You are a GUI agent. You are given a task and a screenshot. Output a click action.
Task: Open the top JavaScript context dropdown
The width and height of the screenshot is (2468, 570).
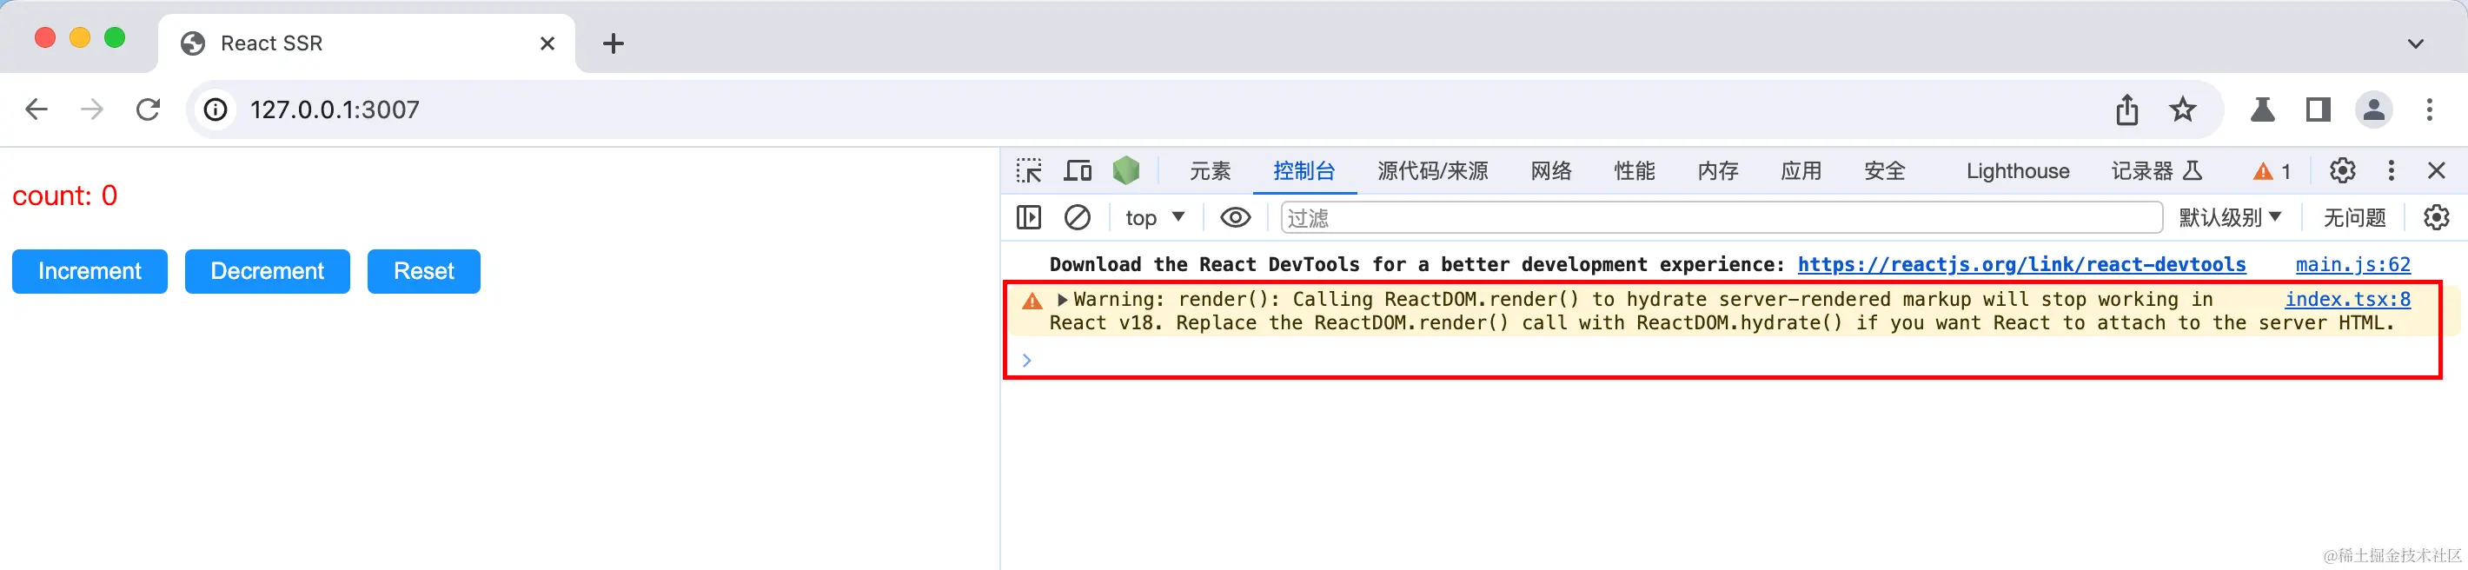1154,217
